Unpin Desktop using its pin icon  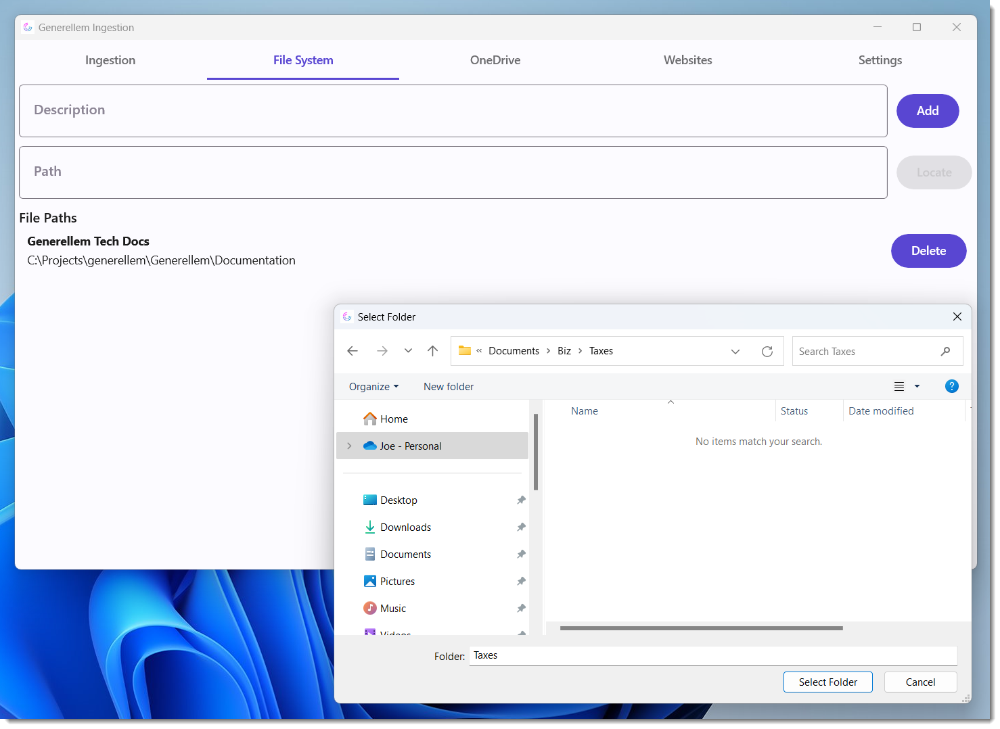(521, 500)
